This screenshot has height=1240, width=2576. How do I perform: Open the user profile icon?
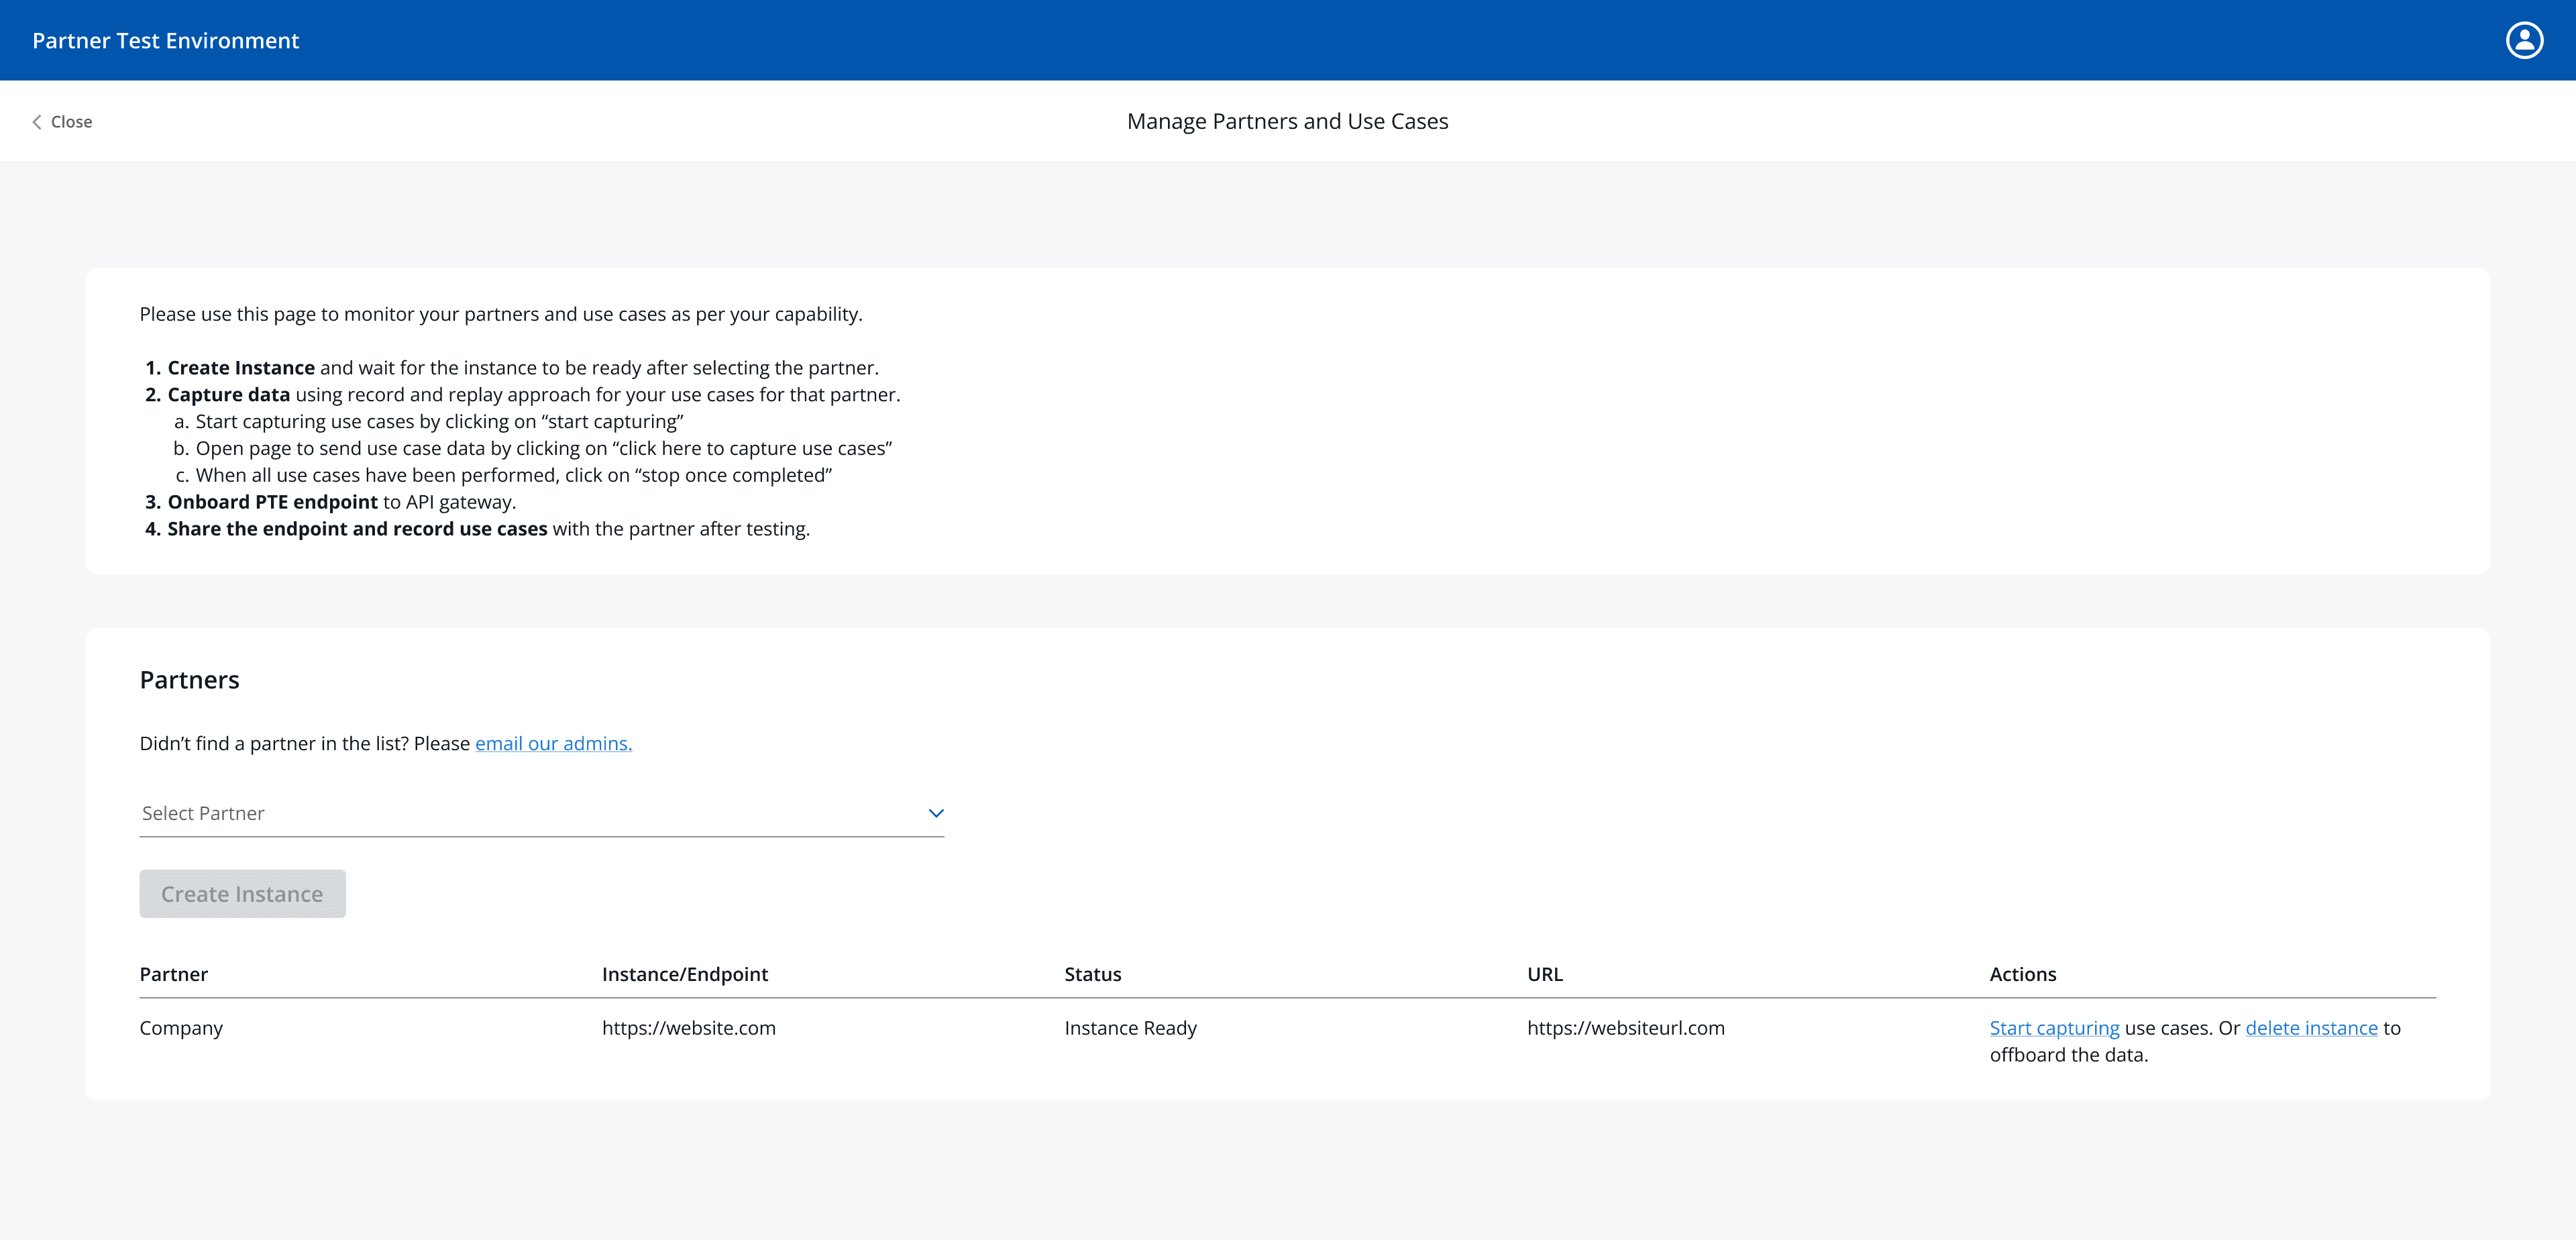coord(2524,40)
